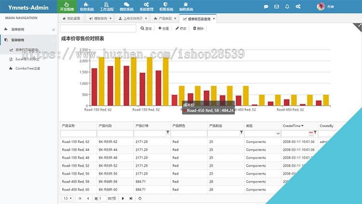Collapse the 复杂样例 sidebar group

[x=28, y=40]
